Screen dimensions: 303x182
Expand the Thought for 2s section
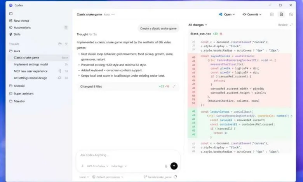pos(87,34)
